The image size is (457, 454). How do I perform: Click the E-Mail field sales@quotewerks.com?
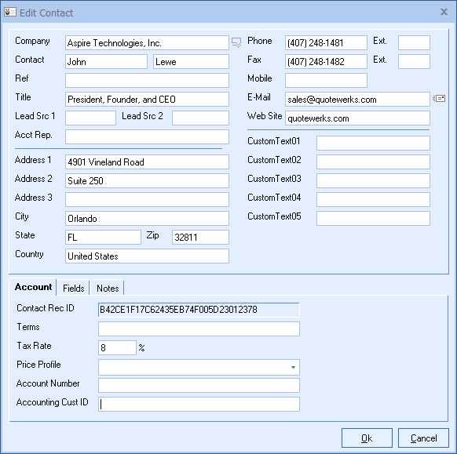(357, 100)
